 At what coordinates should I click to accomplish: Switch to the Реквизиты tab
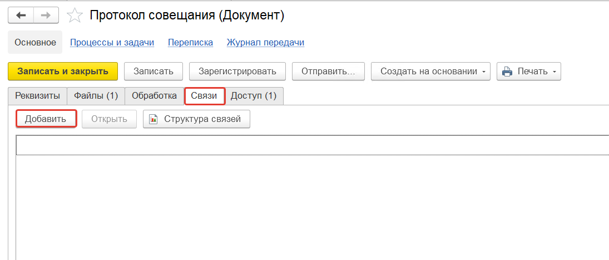pos(37,95)
